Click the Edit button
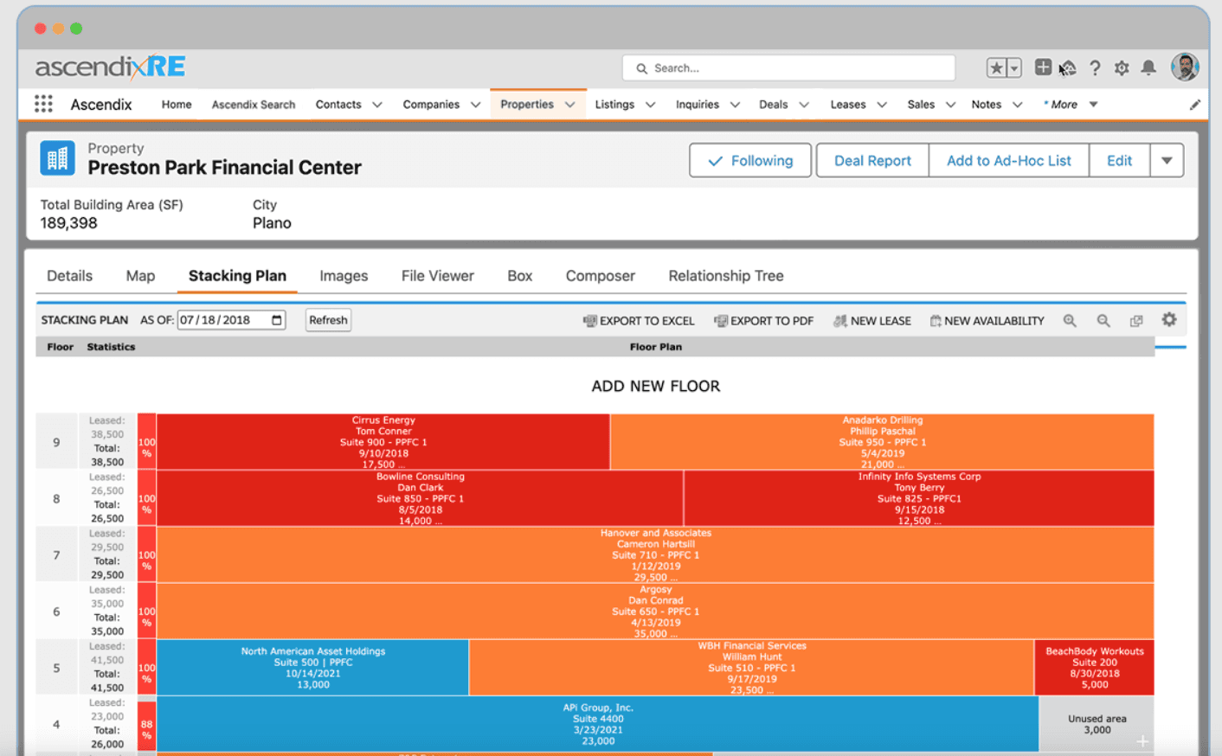Screen dimensions: 1222x756 tap(1119, 160)
